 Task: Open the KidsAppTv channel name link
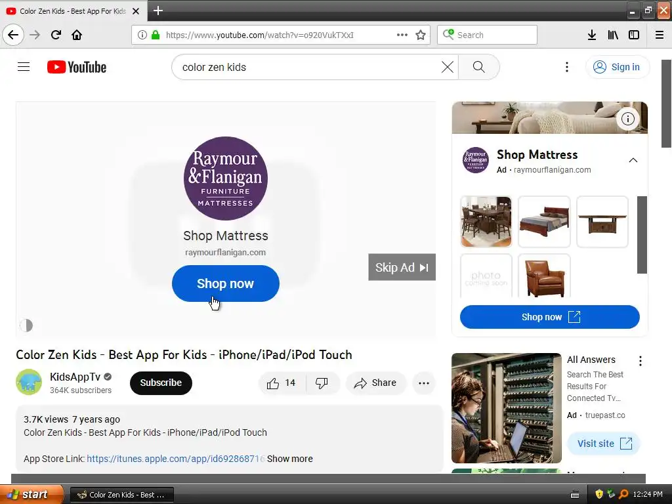click(75, 377)
